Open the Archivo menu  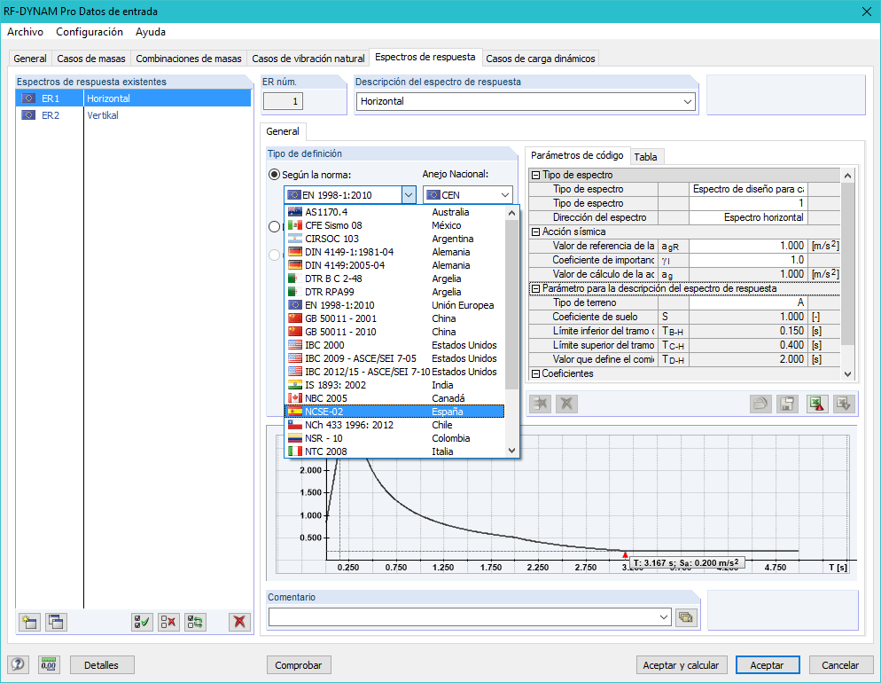(x=26, y=32)
